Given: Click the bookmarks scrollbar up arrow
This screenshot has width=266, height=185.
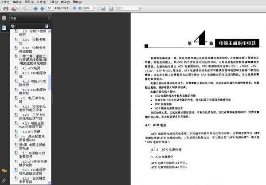Looking at the screenshot, I should 49,31.
